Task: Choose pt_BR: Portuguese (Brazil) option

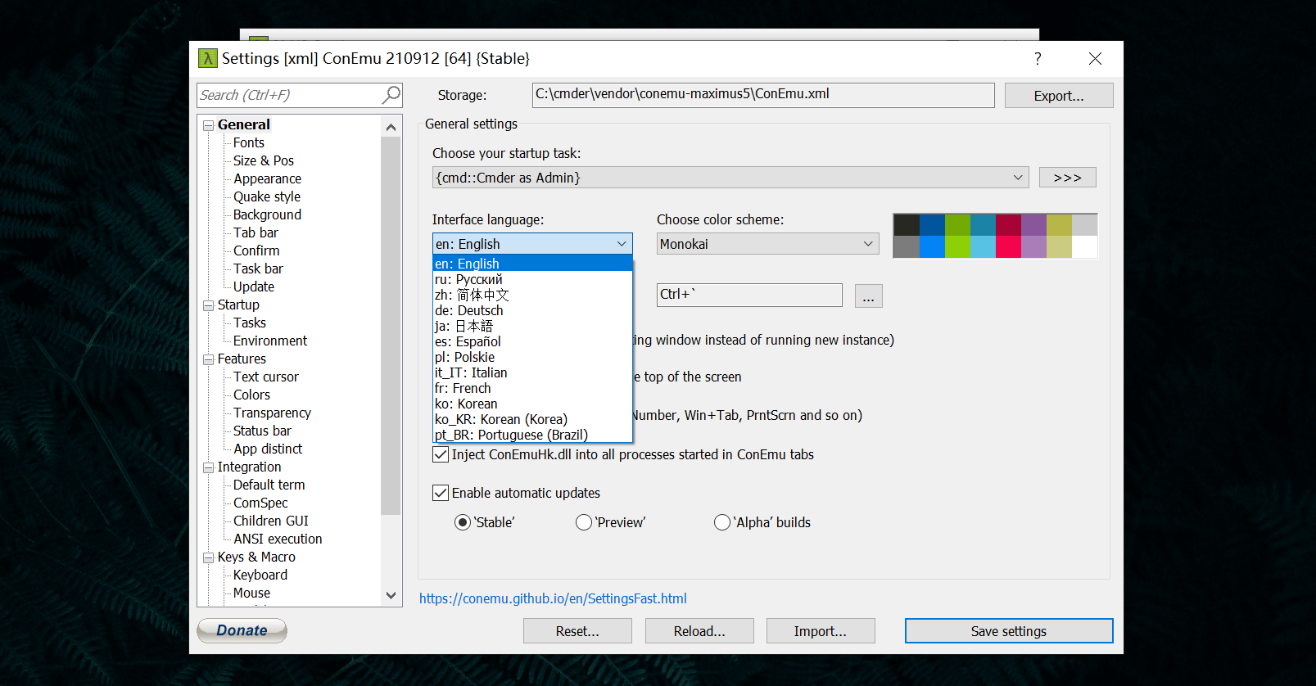Action: (x=532, y=435)
